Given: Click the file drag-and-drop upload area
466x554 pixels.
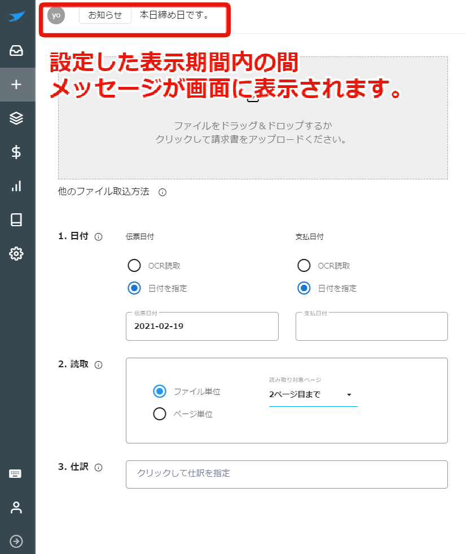Looking at the screenshot, I should click(253, 118).
